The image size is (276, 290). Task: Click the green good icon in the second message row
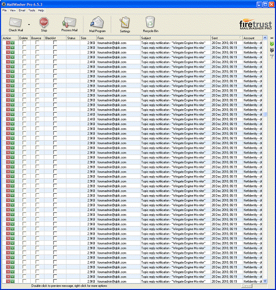coord(13,47)
